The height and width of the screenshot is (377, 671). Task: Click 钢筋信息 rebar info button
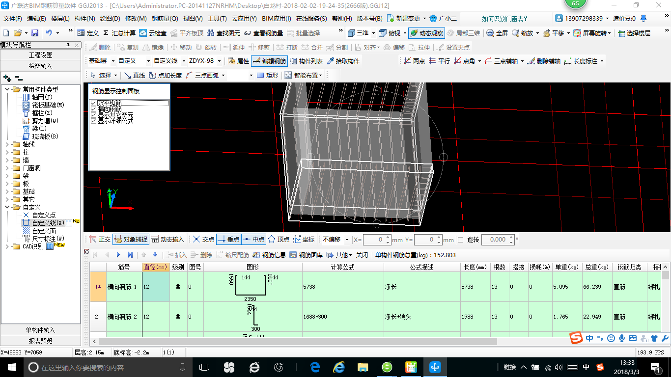pos(269,255)
